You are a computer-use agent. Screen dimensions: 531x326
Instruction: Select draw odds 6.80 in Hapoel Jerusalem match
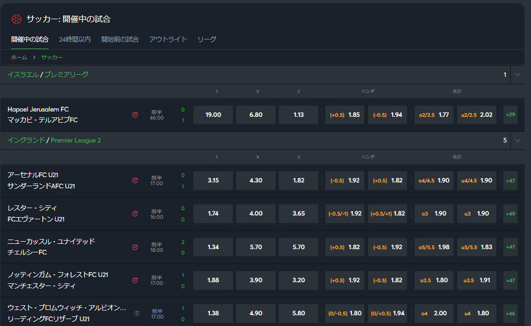[256, 115]
